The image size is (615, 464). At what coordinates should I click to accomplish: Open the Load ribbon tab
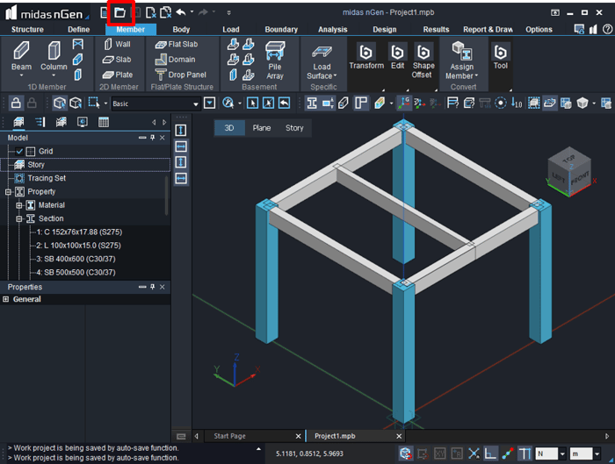[230, 29]
